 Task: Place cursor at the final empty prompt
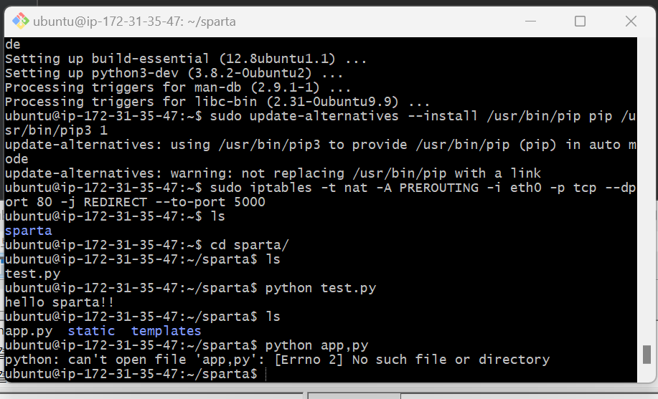pos(266,374)
